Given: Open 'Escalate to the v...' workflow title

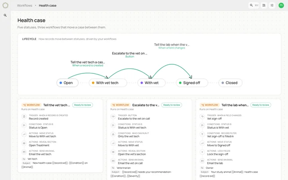Looking at the screenshot, I should pyautogui.click(x=146, y=105).
